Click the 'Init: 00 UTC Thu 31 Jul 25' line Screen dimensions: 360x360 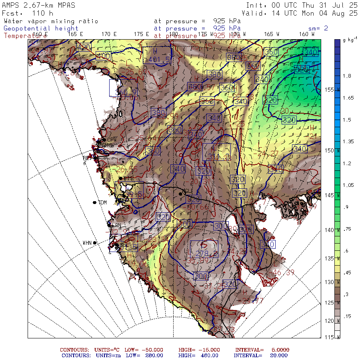[302, 5]
